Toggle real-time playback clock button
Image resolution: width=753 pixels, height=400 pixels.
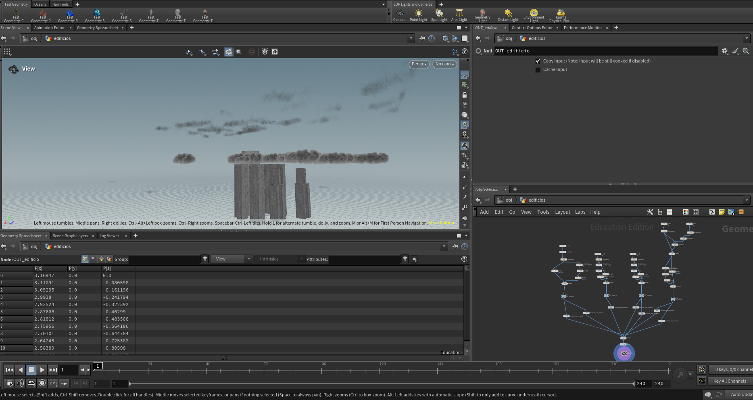42,383
